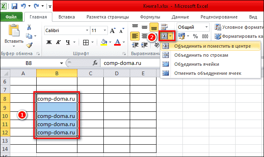The image size is (264, 157).
Task: Open the Excel application icon menu
Action: [4, 6]
